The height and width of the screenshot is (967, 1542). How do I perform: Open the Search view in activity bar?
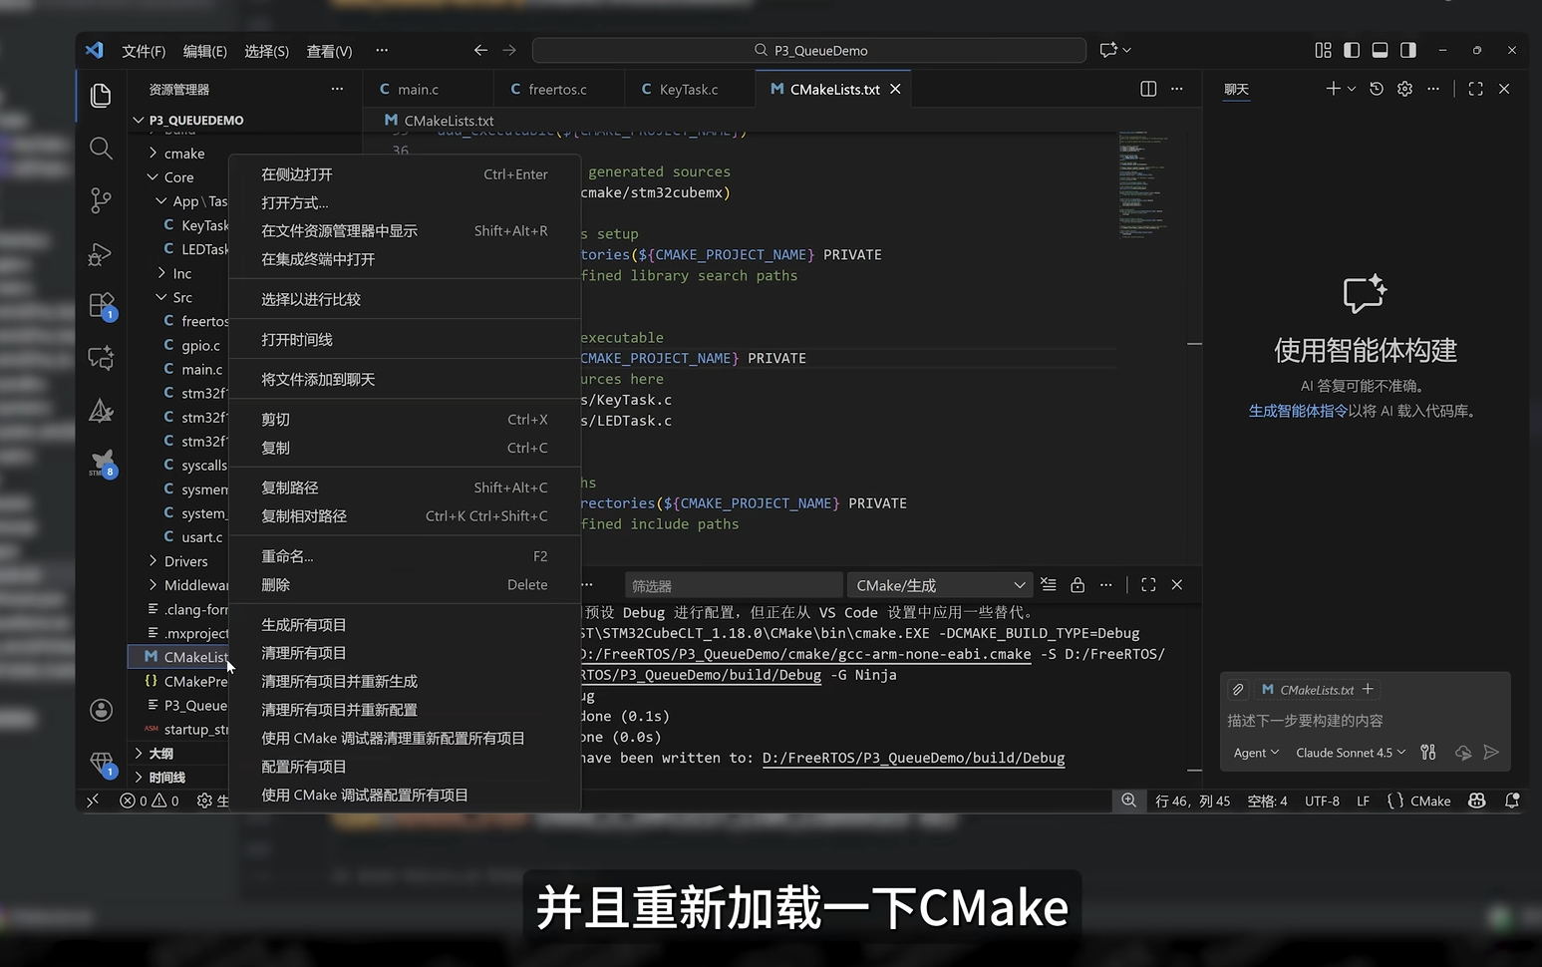(101, 149)
